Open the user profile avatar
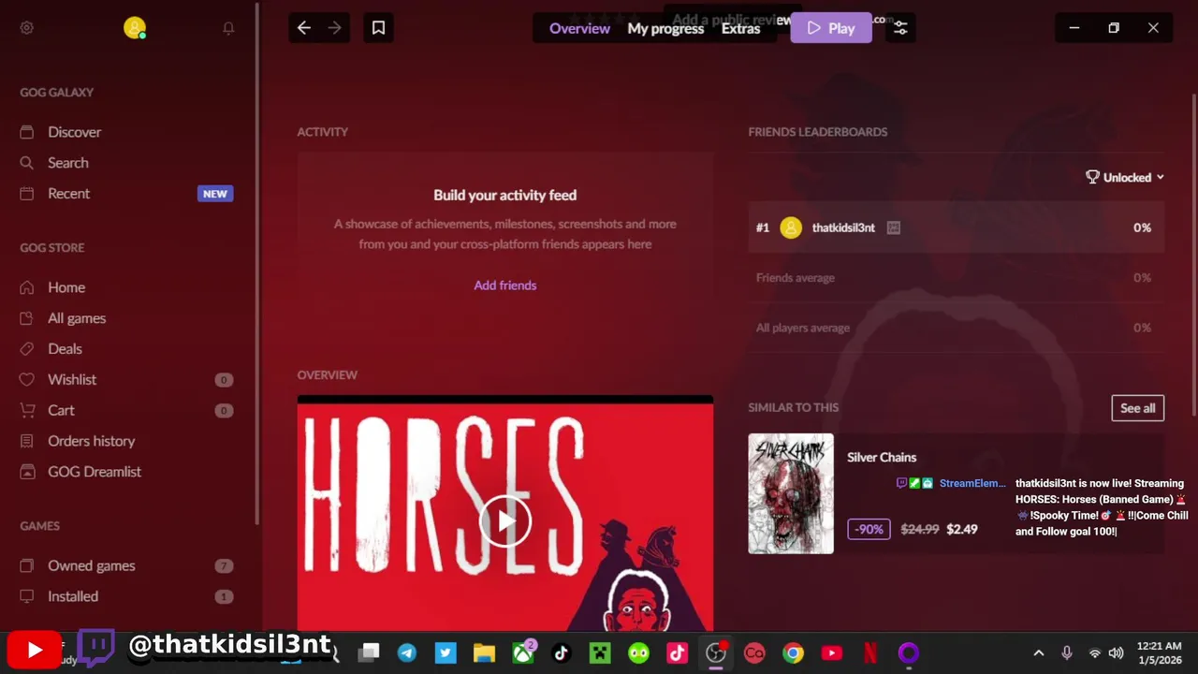 coord(135,28)
